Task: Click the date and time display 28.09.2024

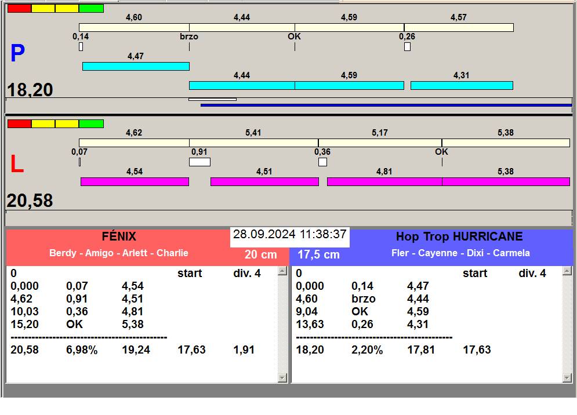Action: (289, 234)
